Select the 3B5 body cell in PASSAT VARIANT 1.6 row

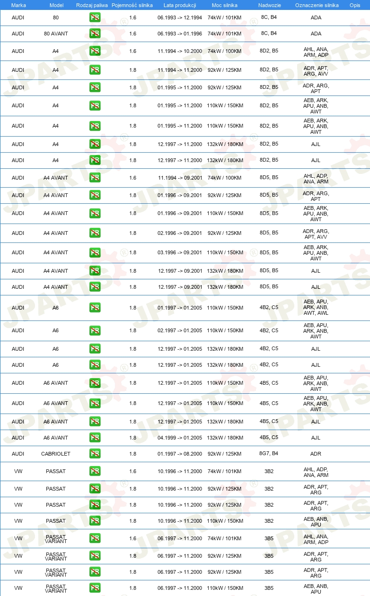pyautogui.click(x=269, y=538)
